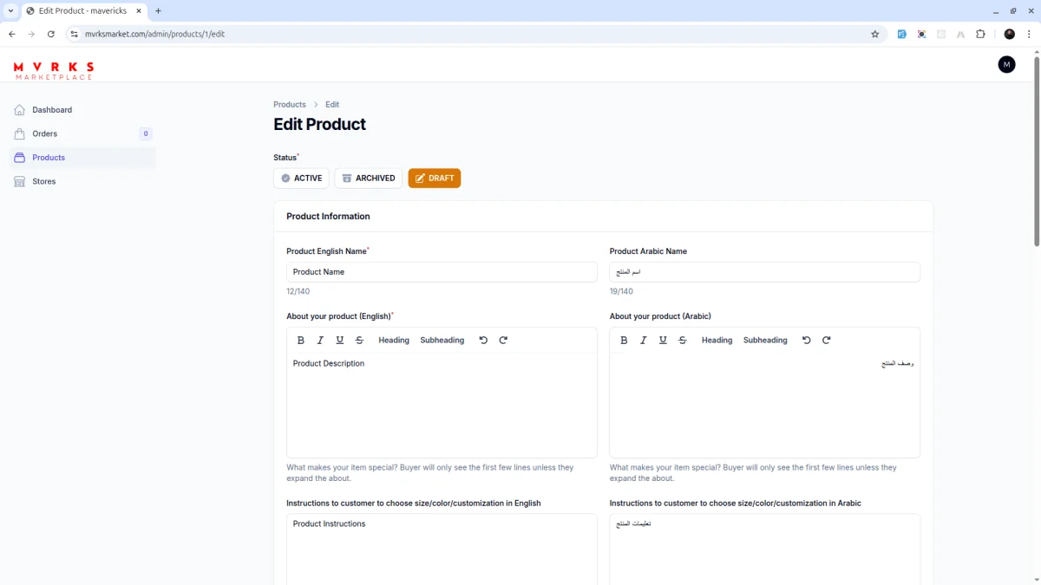This screenshot has height=585, width=1041.
Task: Toggle underline in Arabic description editor
Action: pyautogui.click(x=663, y=341)
